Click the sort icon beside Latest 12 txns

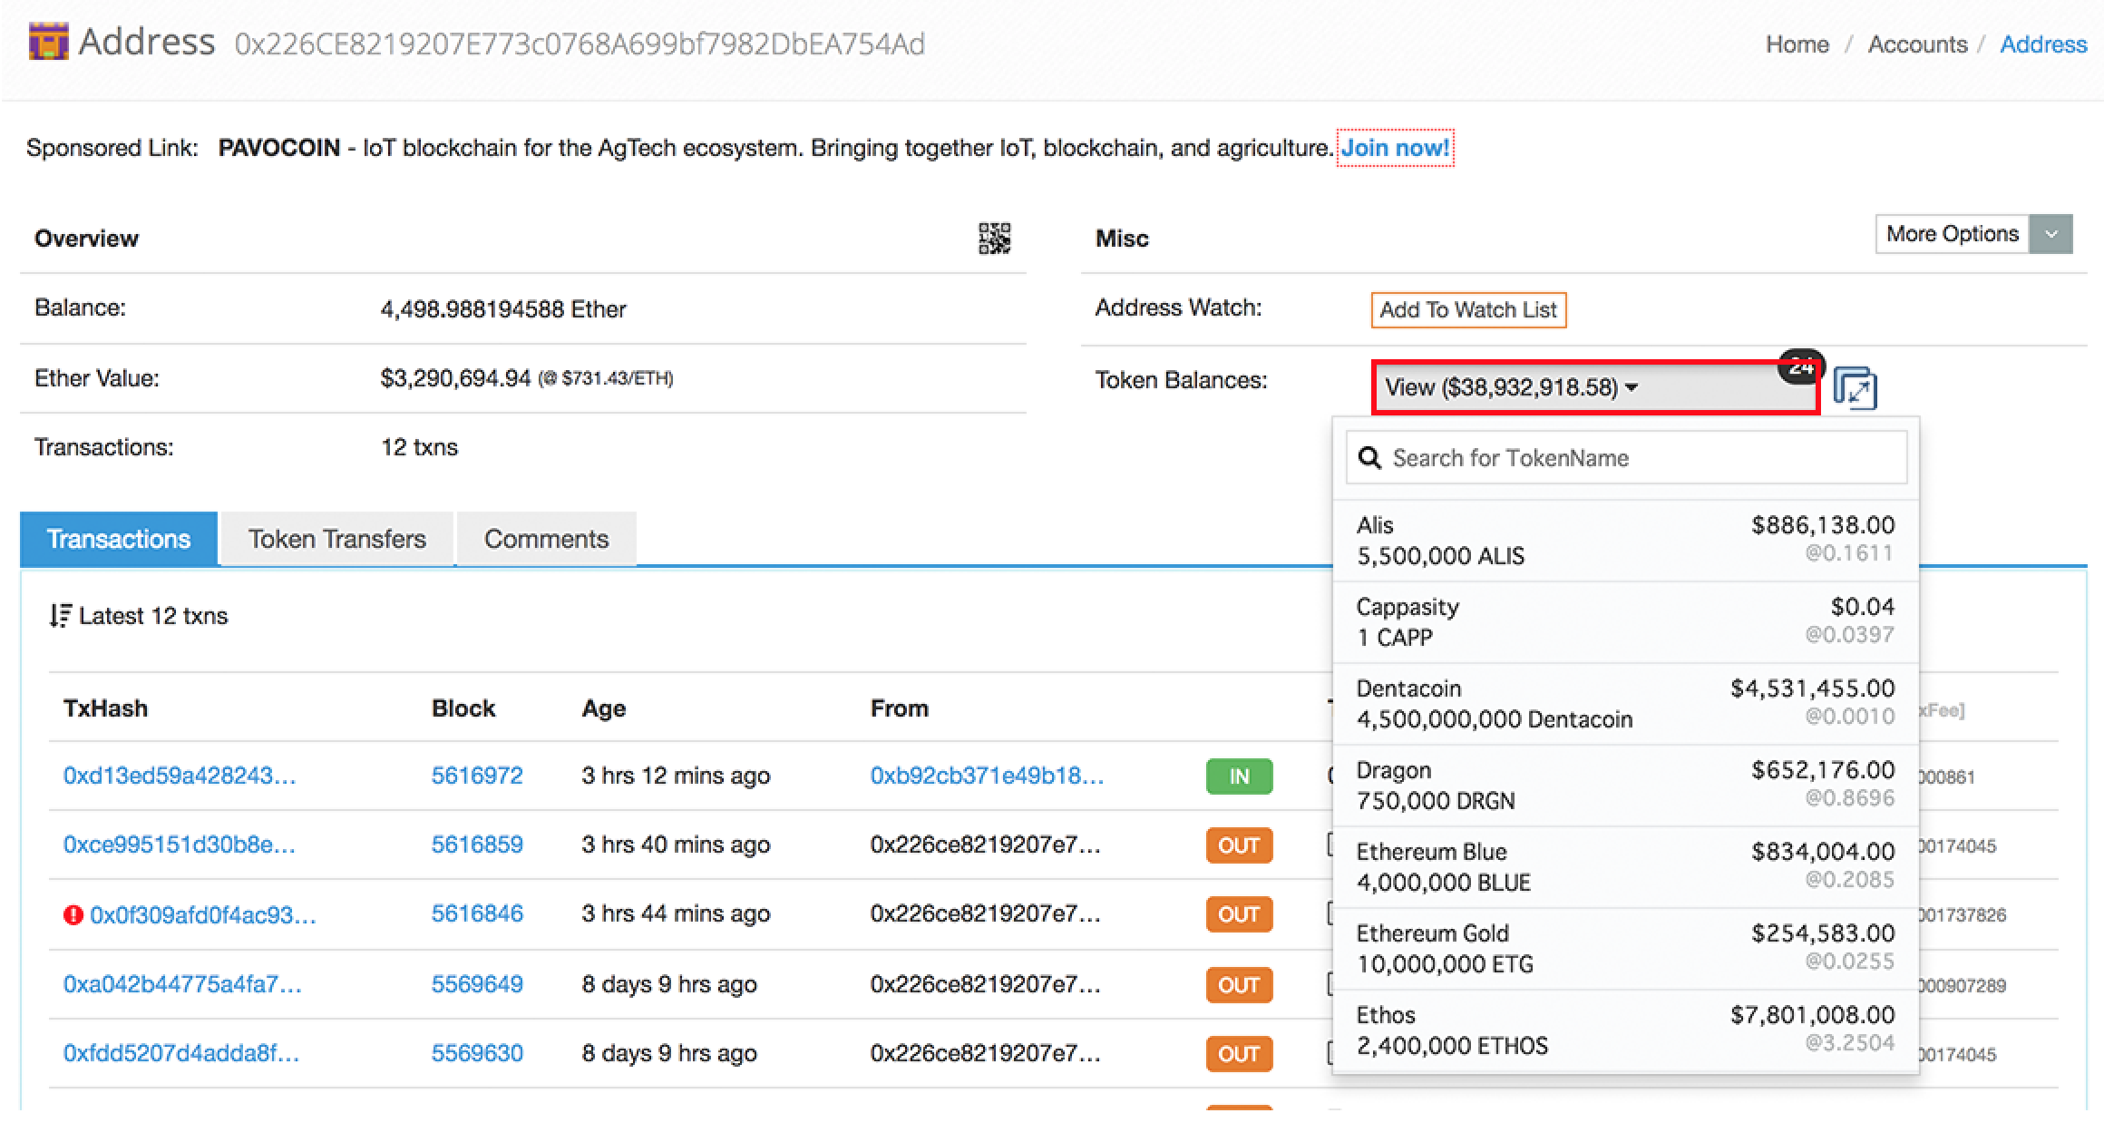[60, 616]
